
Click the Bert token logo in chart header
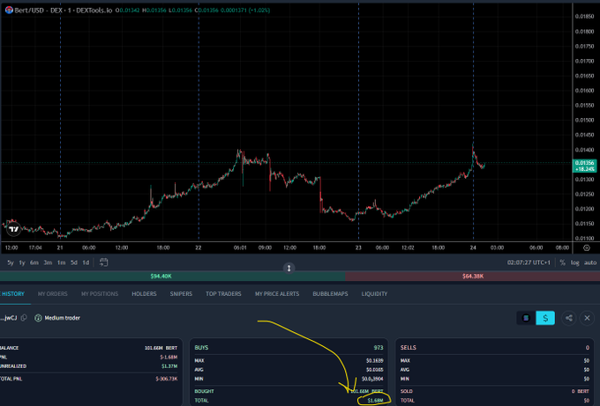click(9, 10)
